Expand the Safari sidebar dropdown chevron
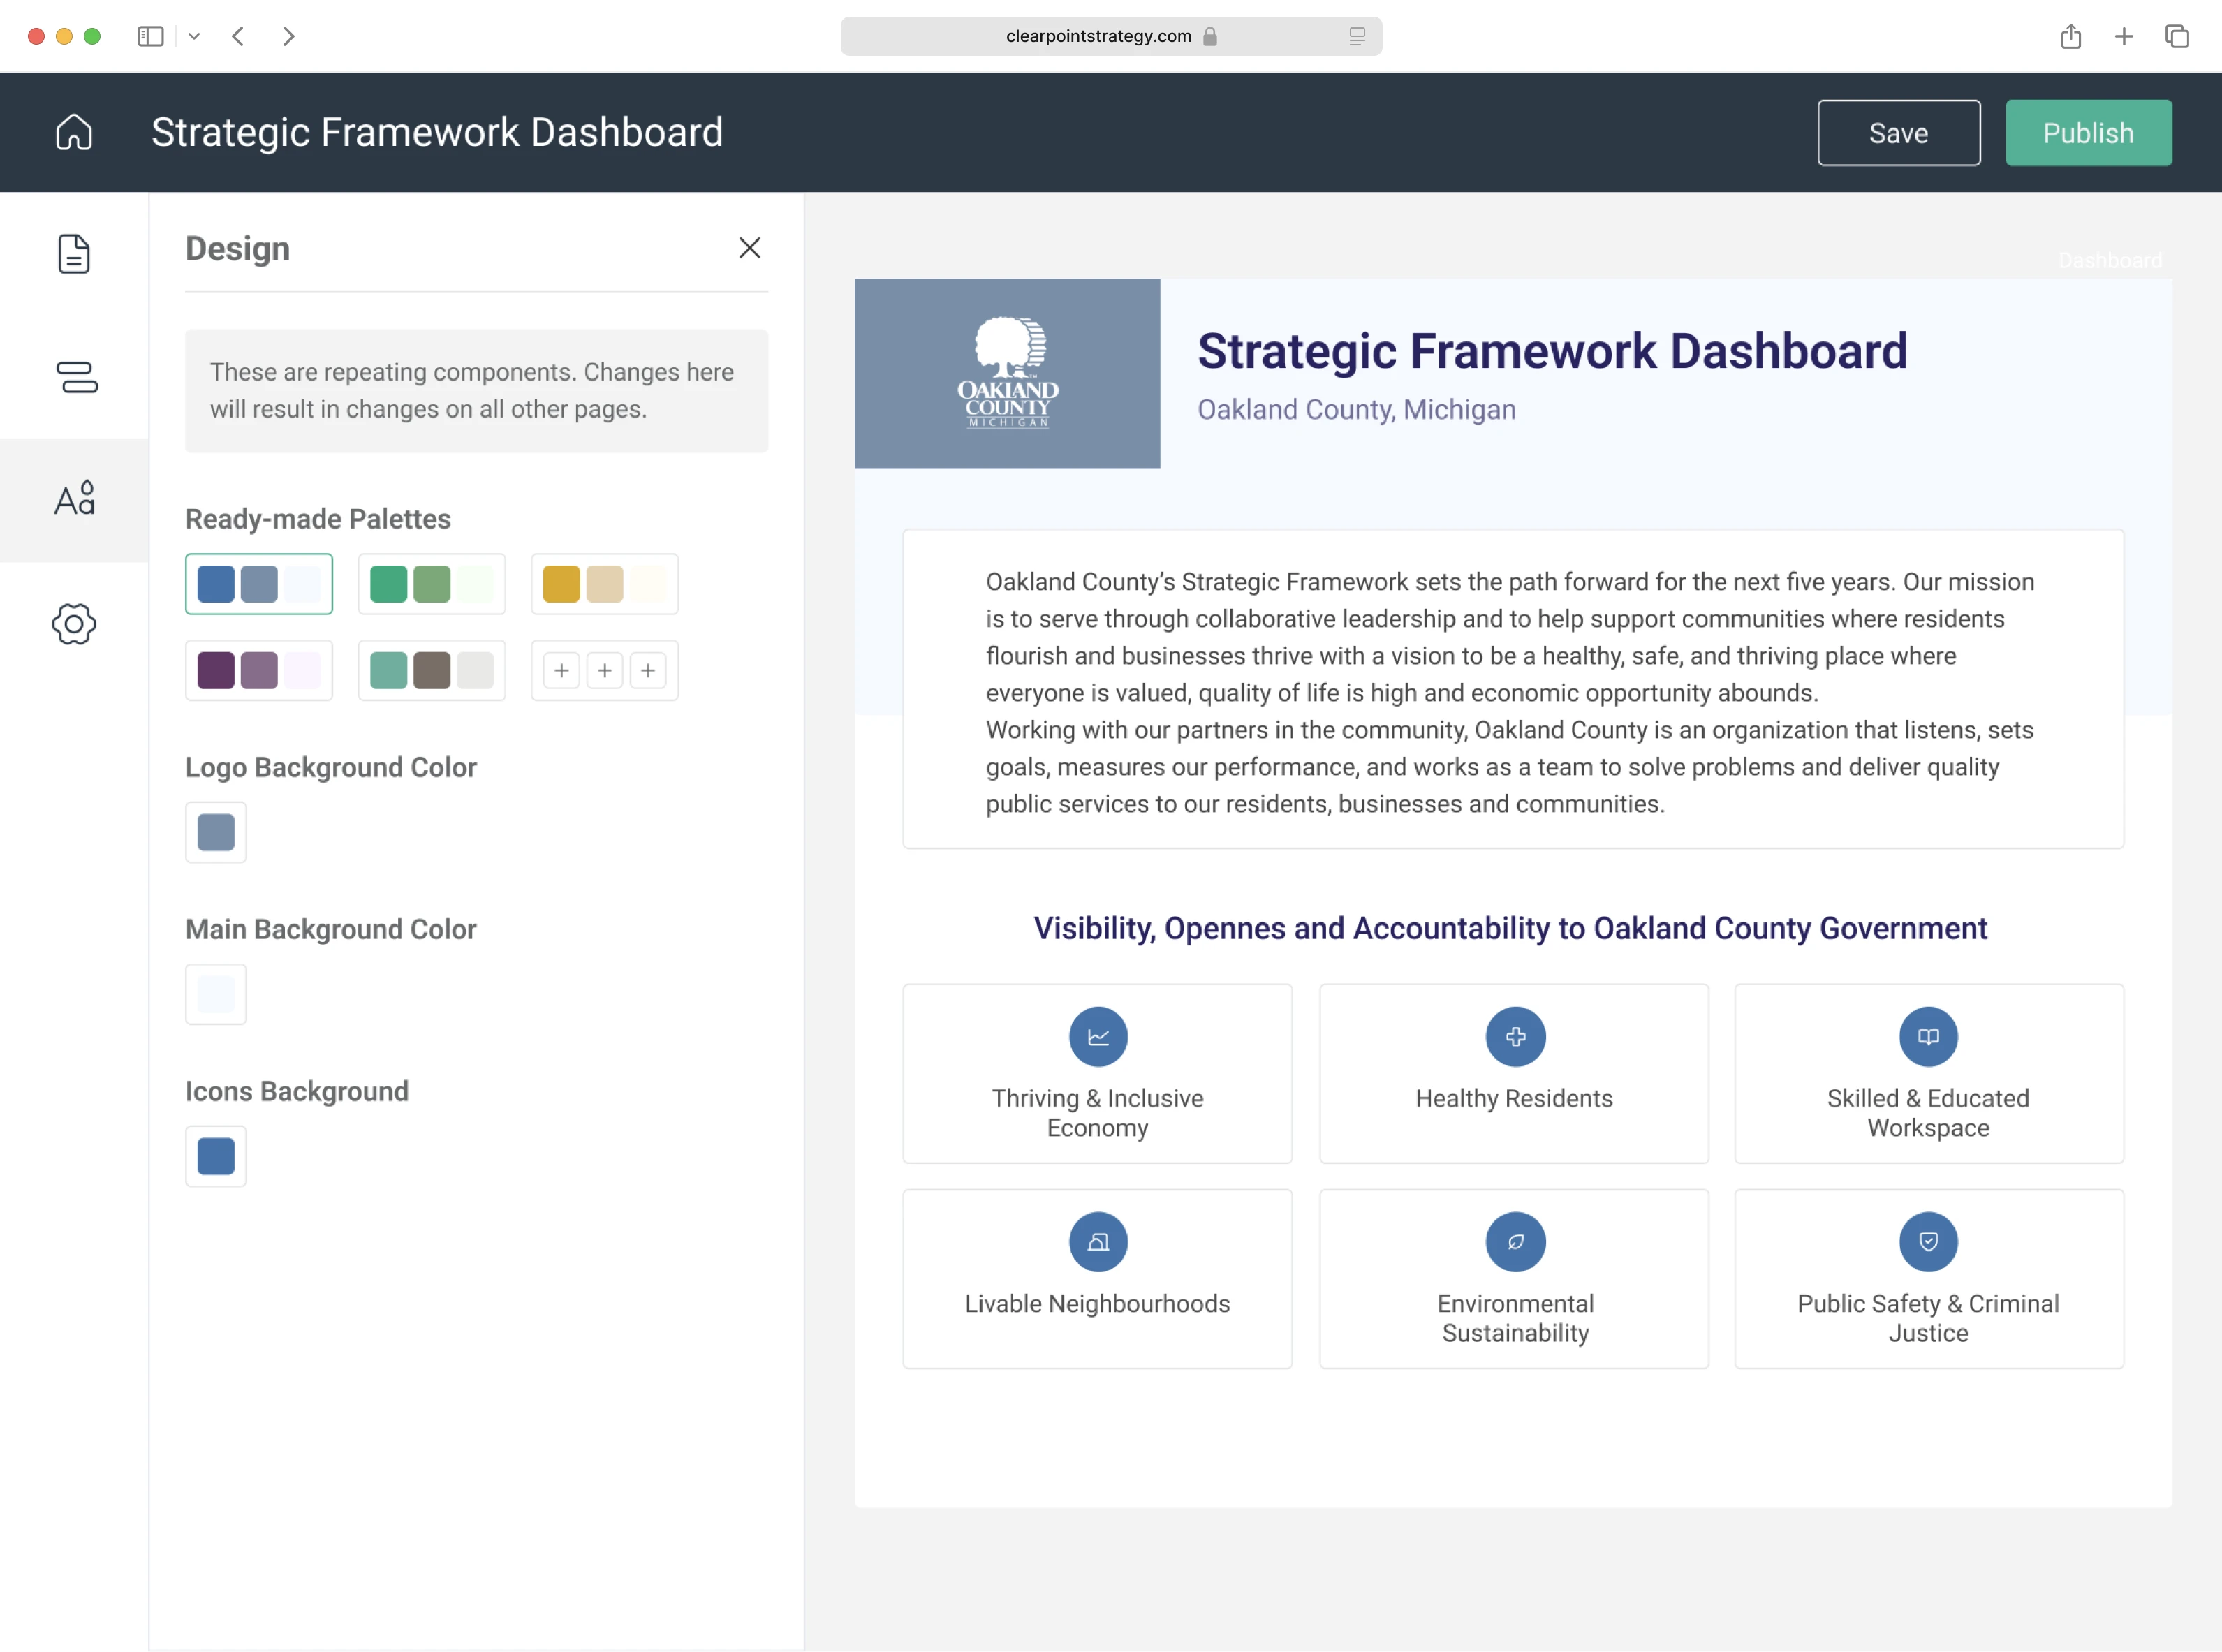 pyautogui.click(x=194, y=37)
